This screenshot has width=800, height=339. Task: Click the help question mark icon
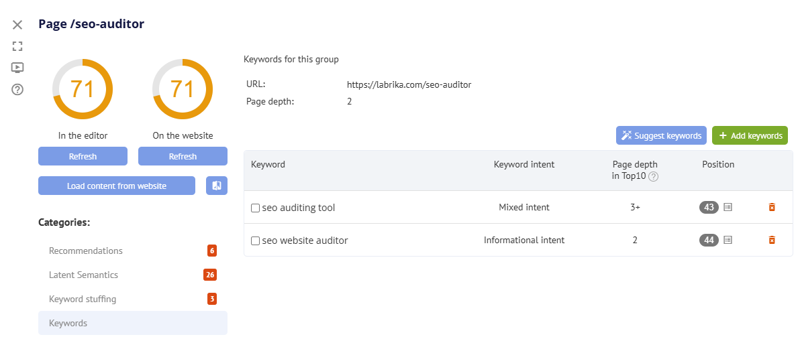pos(17,89)
